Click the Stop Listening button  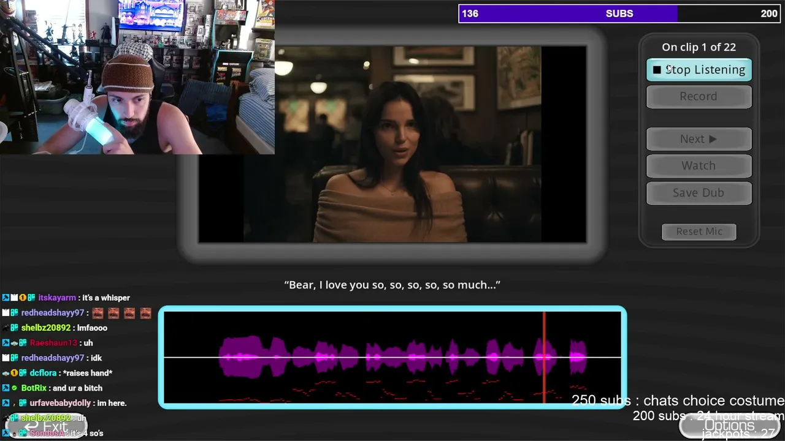[699, 70]
